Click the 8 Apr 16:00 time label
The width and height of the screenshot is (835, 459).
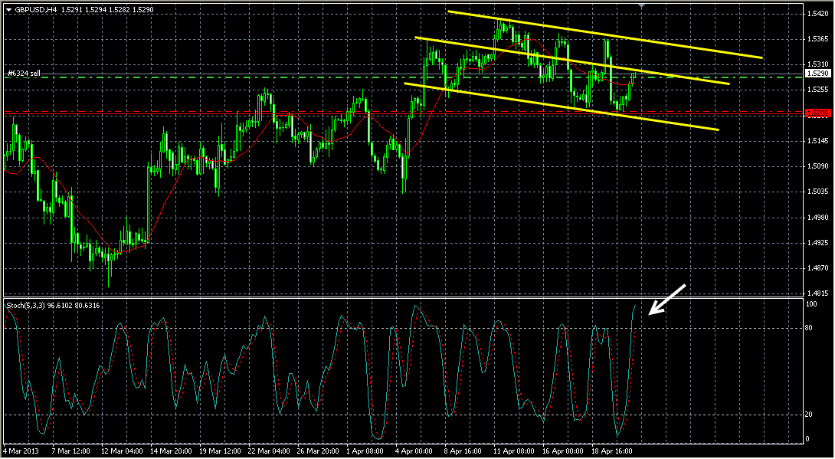click(462, 451)
